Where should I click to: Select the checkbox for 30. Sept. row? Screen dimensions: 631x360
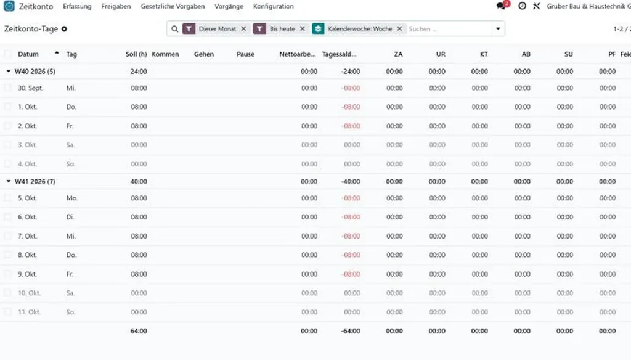pyautogui.click(x=7, y=88)
